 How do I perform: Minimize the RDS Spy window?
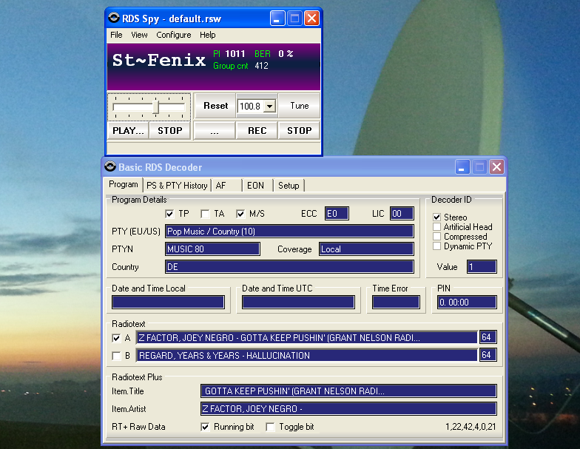tap(277, 18)
